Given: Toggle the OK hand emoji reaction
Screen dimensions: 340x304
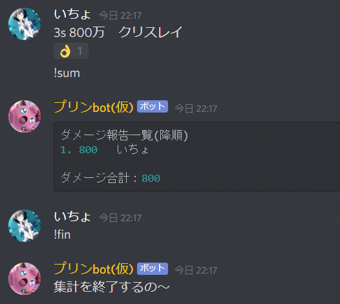Looking at the screenshot, I should click(x=71, y=51).
